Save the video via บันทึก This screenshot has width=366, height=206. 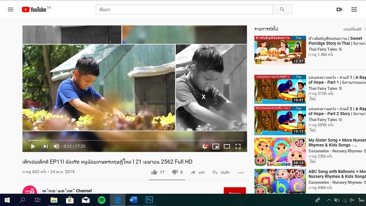tap(221, 173)
